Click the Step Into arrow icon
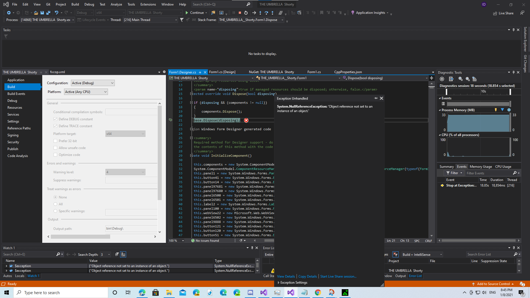 click(260, 13)
